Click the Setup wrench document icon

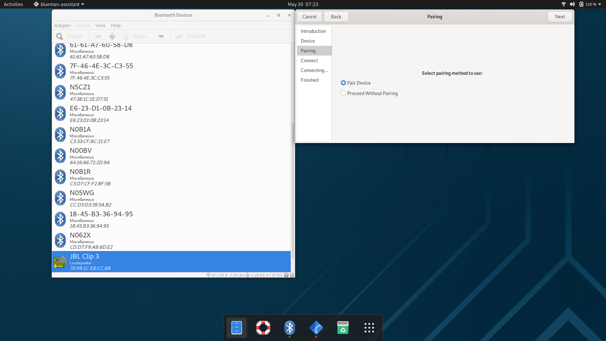126,36
